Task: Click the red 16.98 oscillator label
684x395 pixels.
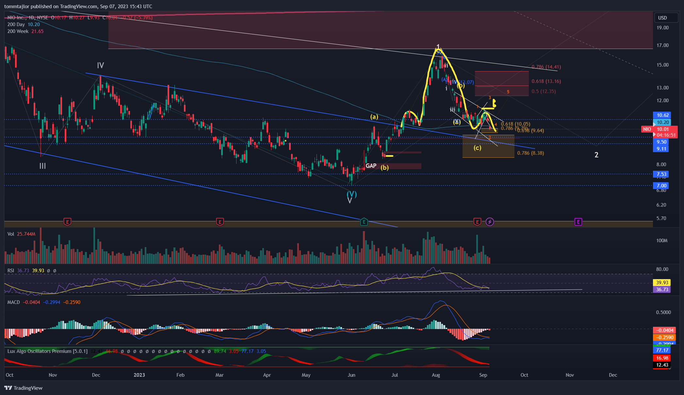Action: [x=662, y=358]
